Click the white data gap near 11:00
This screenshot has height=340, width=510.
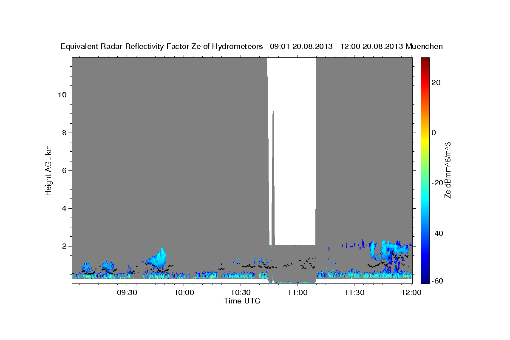(x=295, y=151)
